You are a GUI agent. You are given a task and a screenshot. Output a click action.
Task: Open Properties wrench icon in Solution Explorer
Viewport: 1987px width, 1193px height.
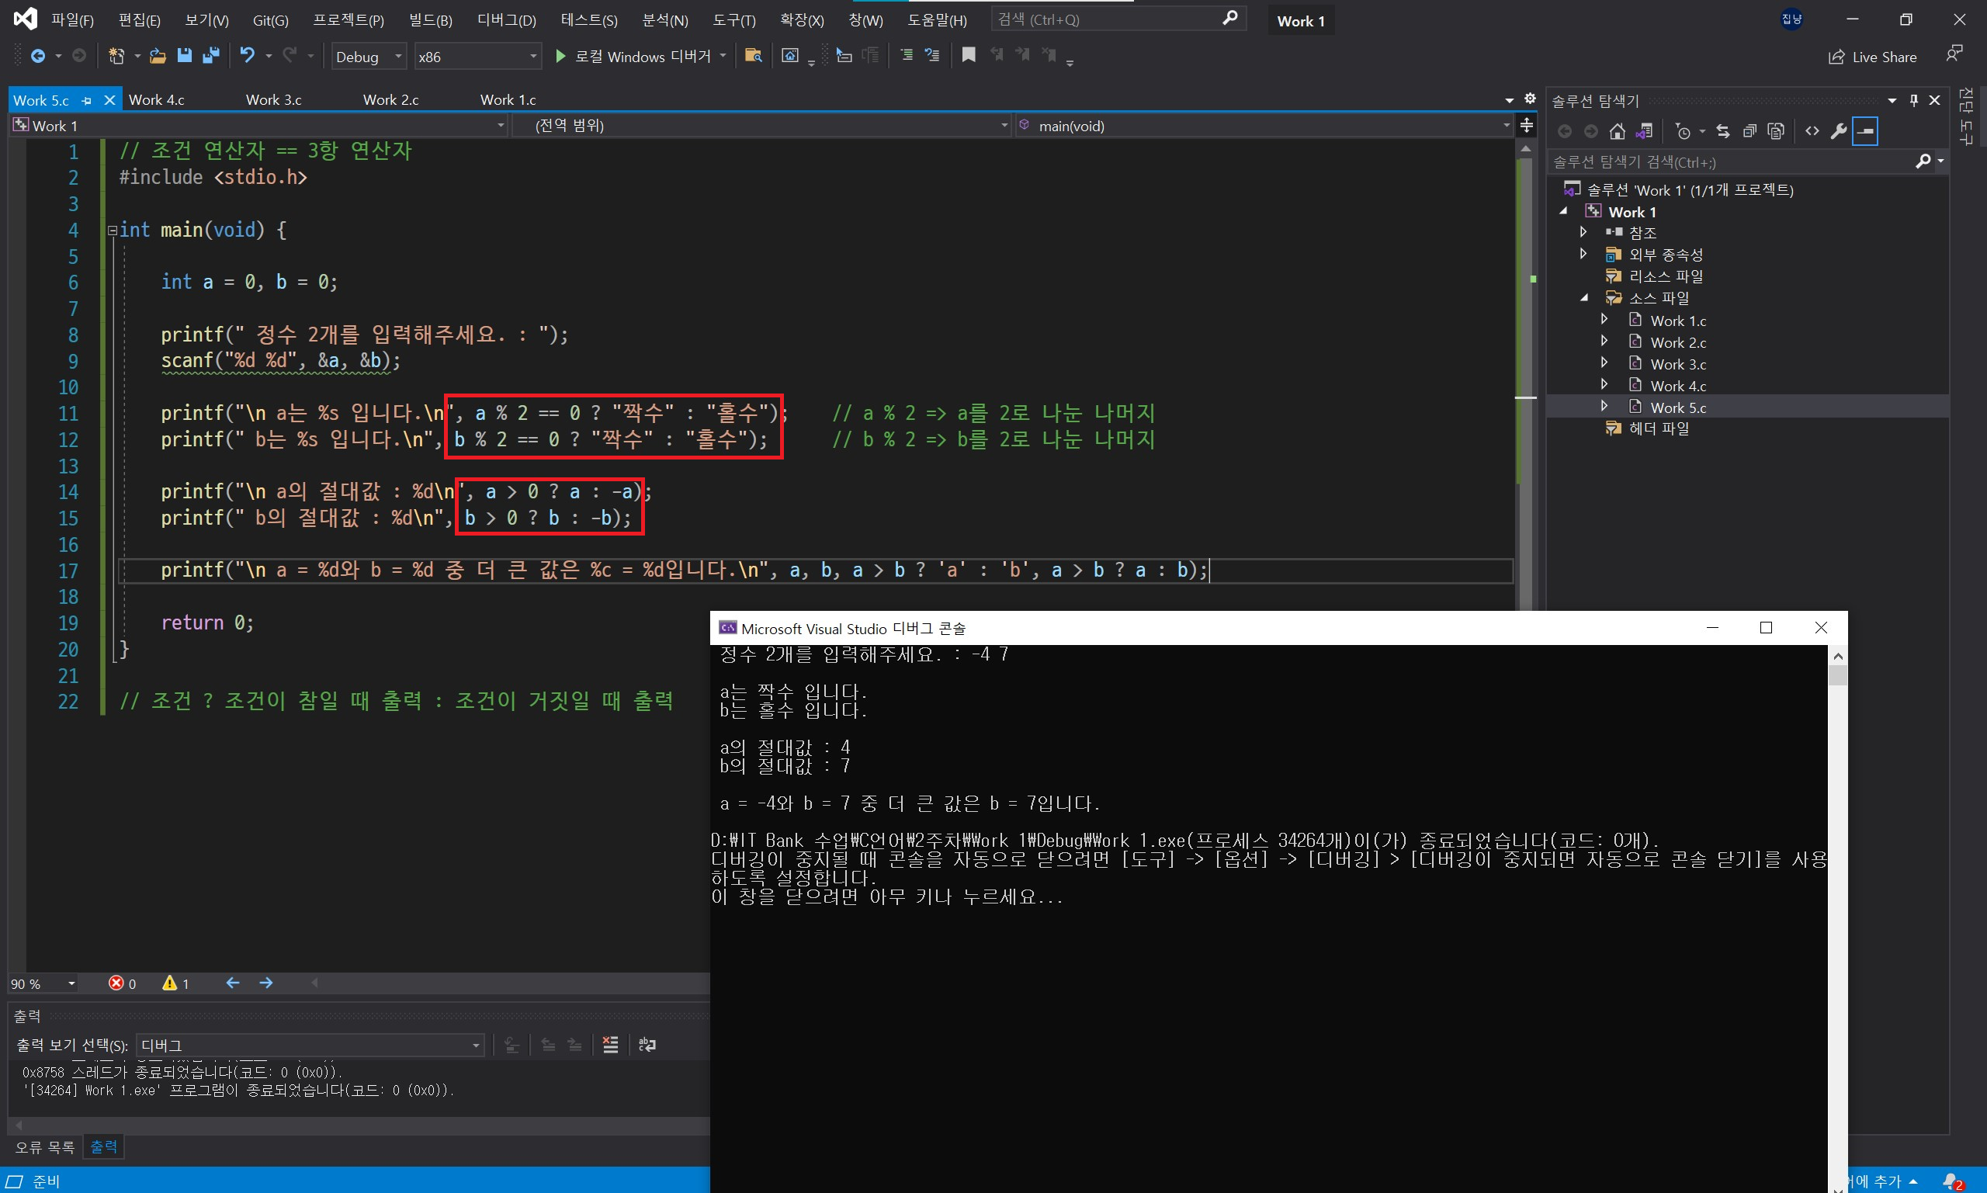pos(1838,131)
